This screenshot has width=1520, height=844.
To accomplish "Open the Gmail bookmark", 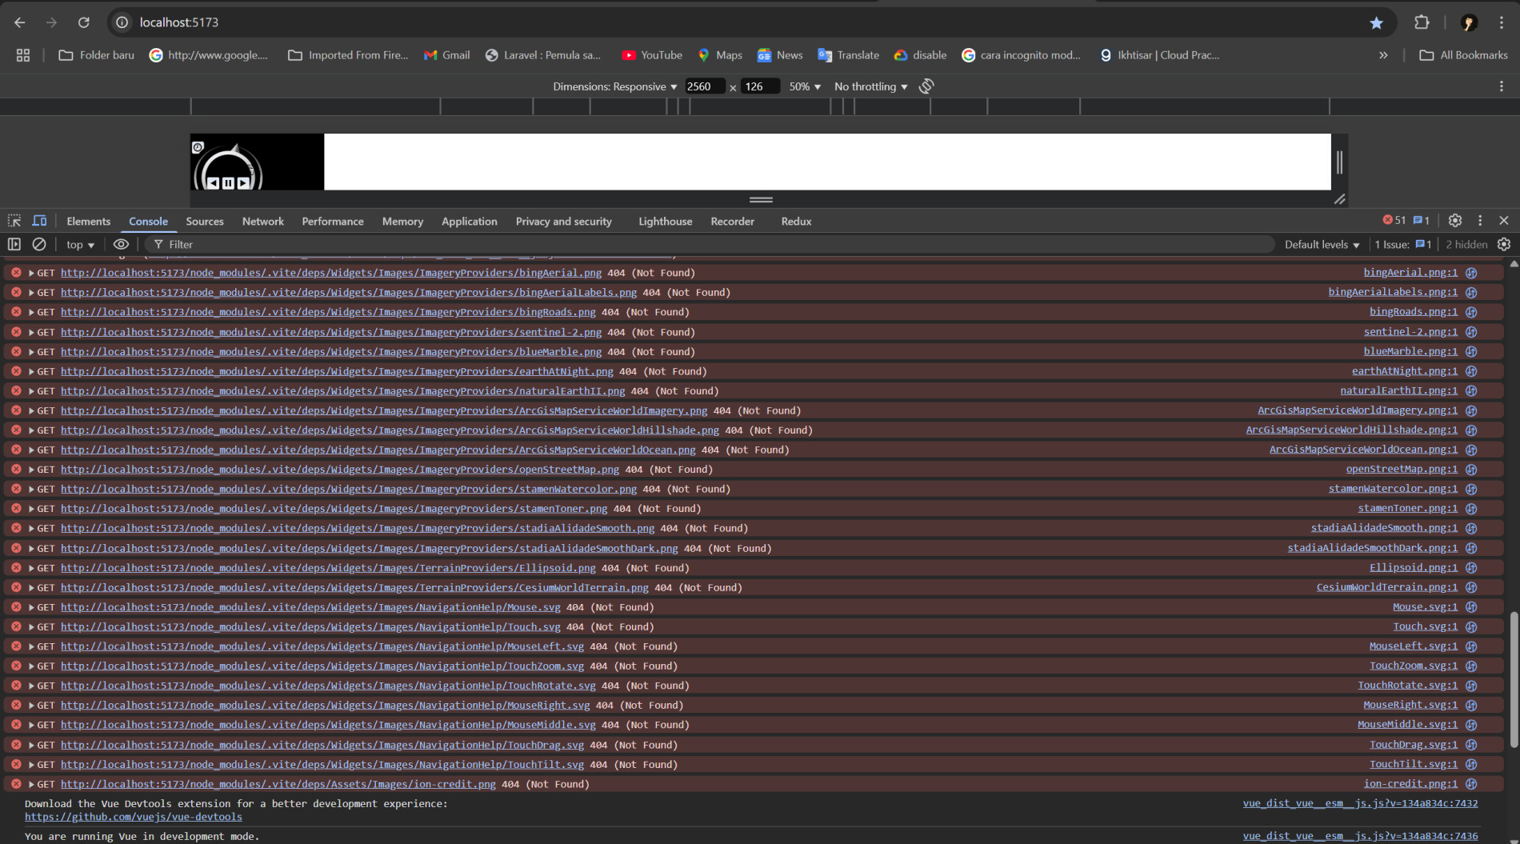I will coord(446,55).
